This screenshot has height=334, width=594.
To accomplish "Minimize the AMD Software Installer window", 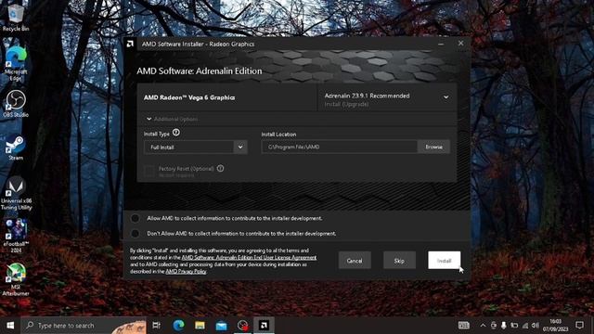I will pyautogui.click(x=441, y=44).
